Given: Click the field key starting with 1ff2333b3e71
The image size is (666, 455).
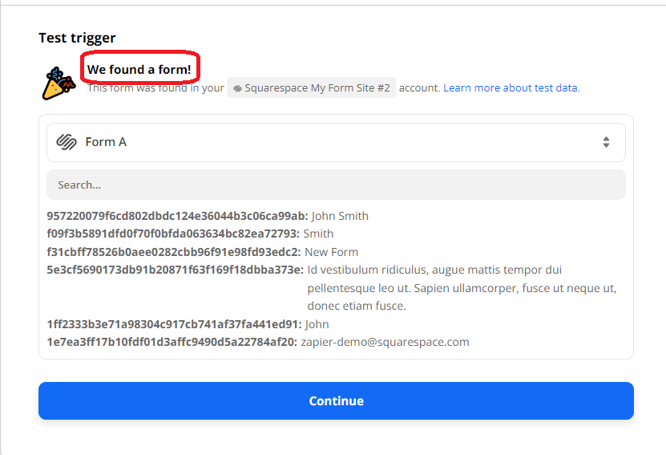Looking at the screenshot, I should (x=174, y=324).
